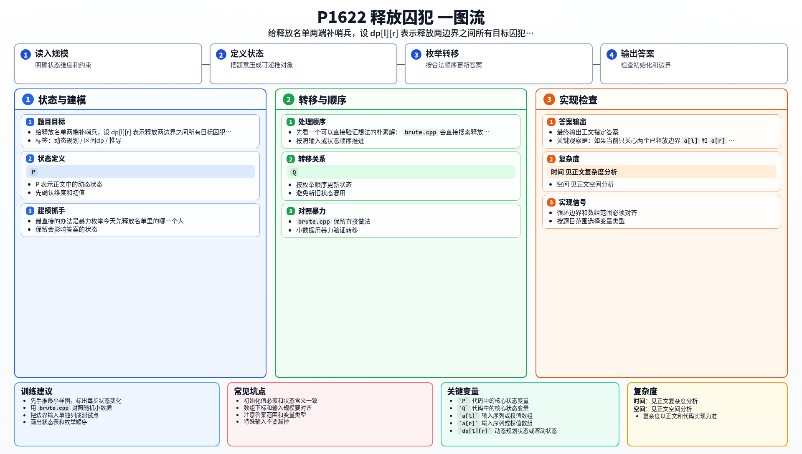Click the text 把题意压成可递推对象
The image size is (802, 454).
[x=261, y=65]
